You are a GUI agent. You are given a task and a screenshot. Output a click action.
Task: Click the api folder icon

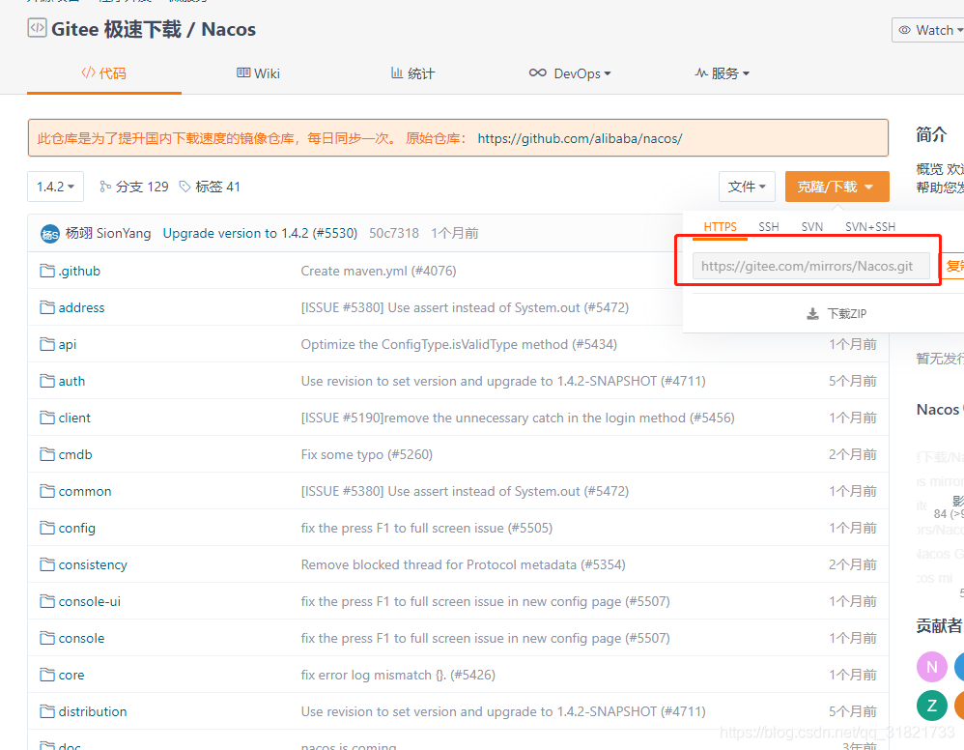click(47, 344)
